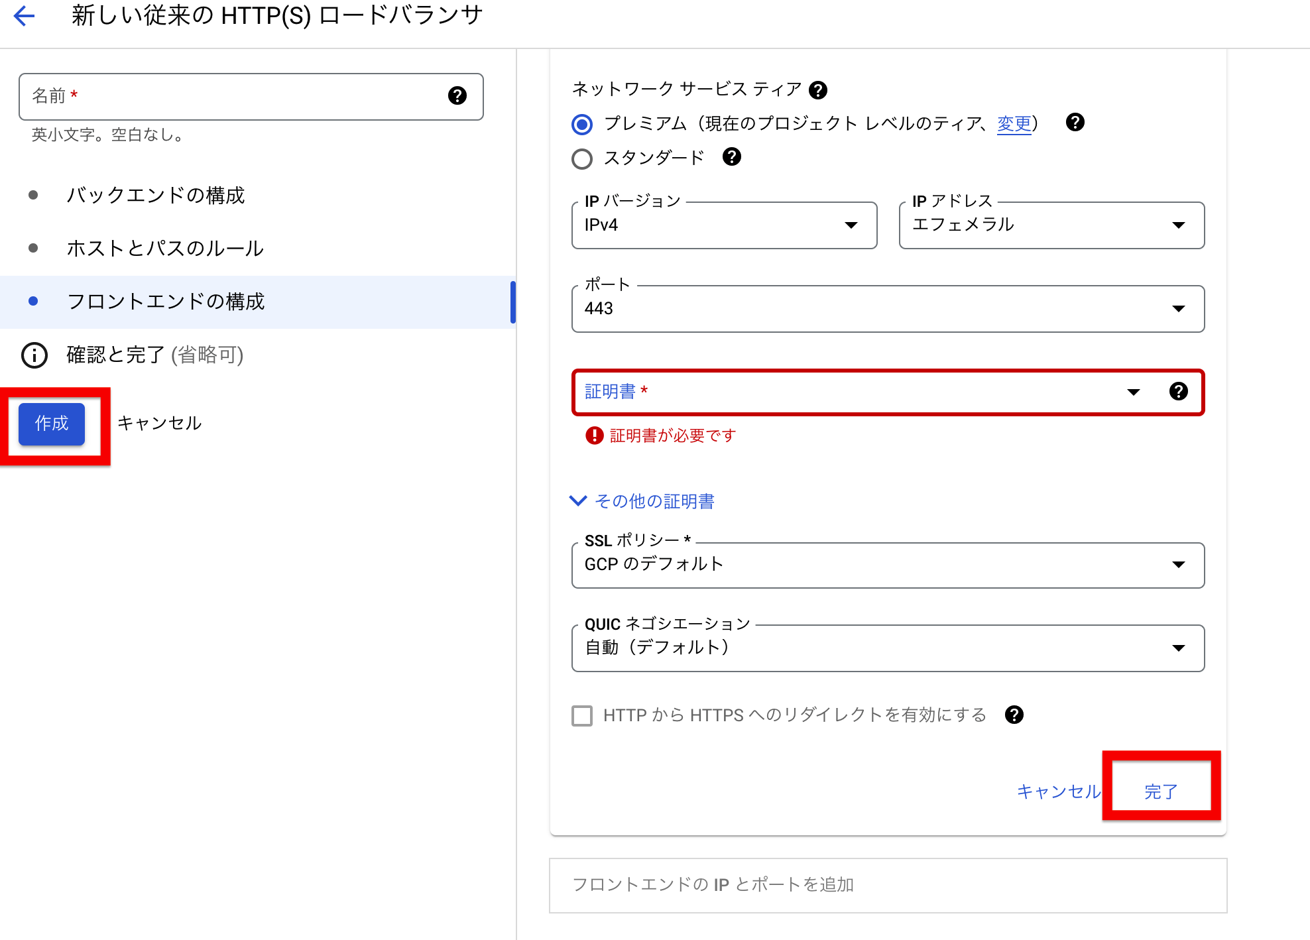
Task: Open the QUIC ネゴシエーション dropdown
Action: pos(1178,648)
